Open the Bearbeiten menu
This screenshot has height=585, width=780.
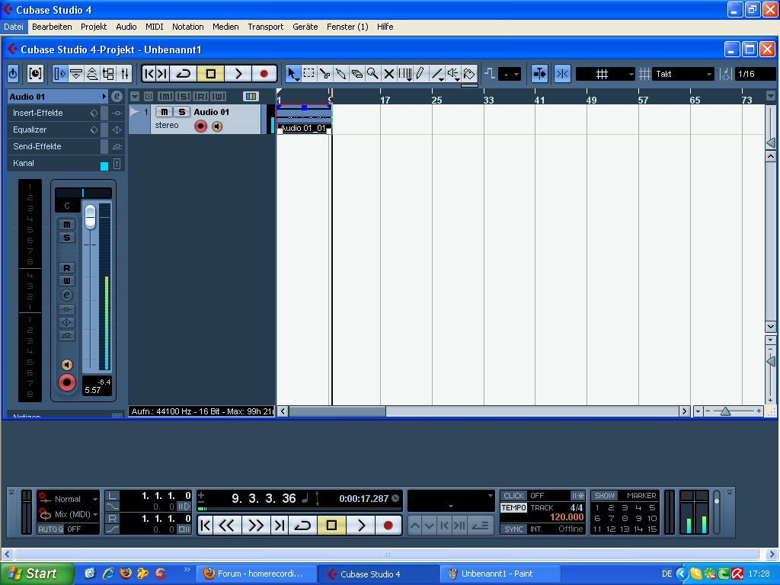(x=52, y=27)
